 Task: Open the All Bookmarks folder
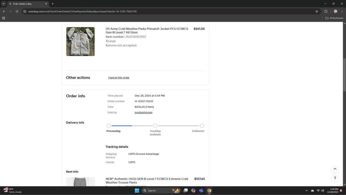click(334, 18)
